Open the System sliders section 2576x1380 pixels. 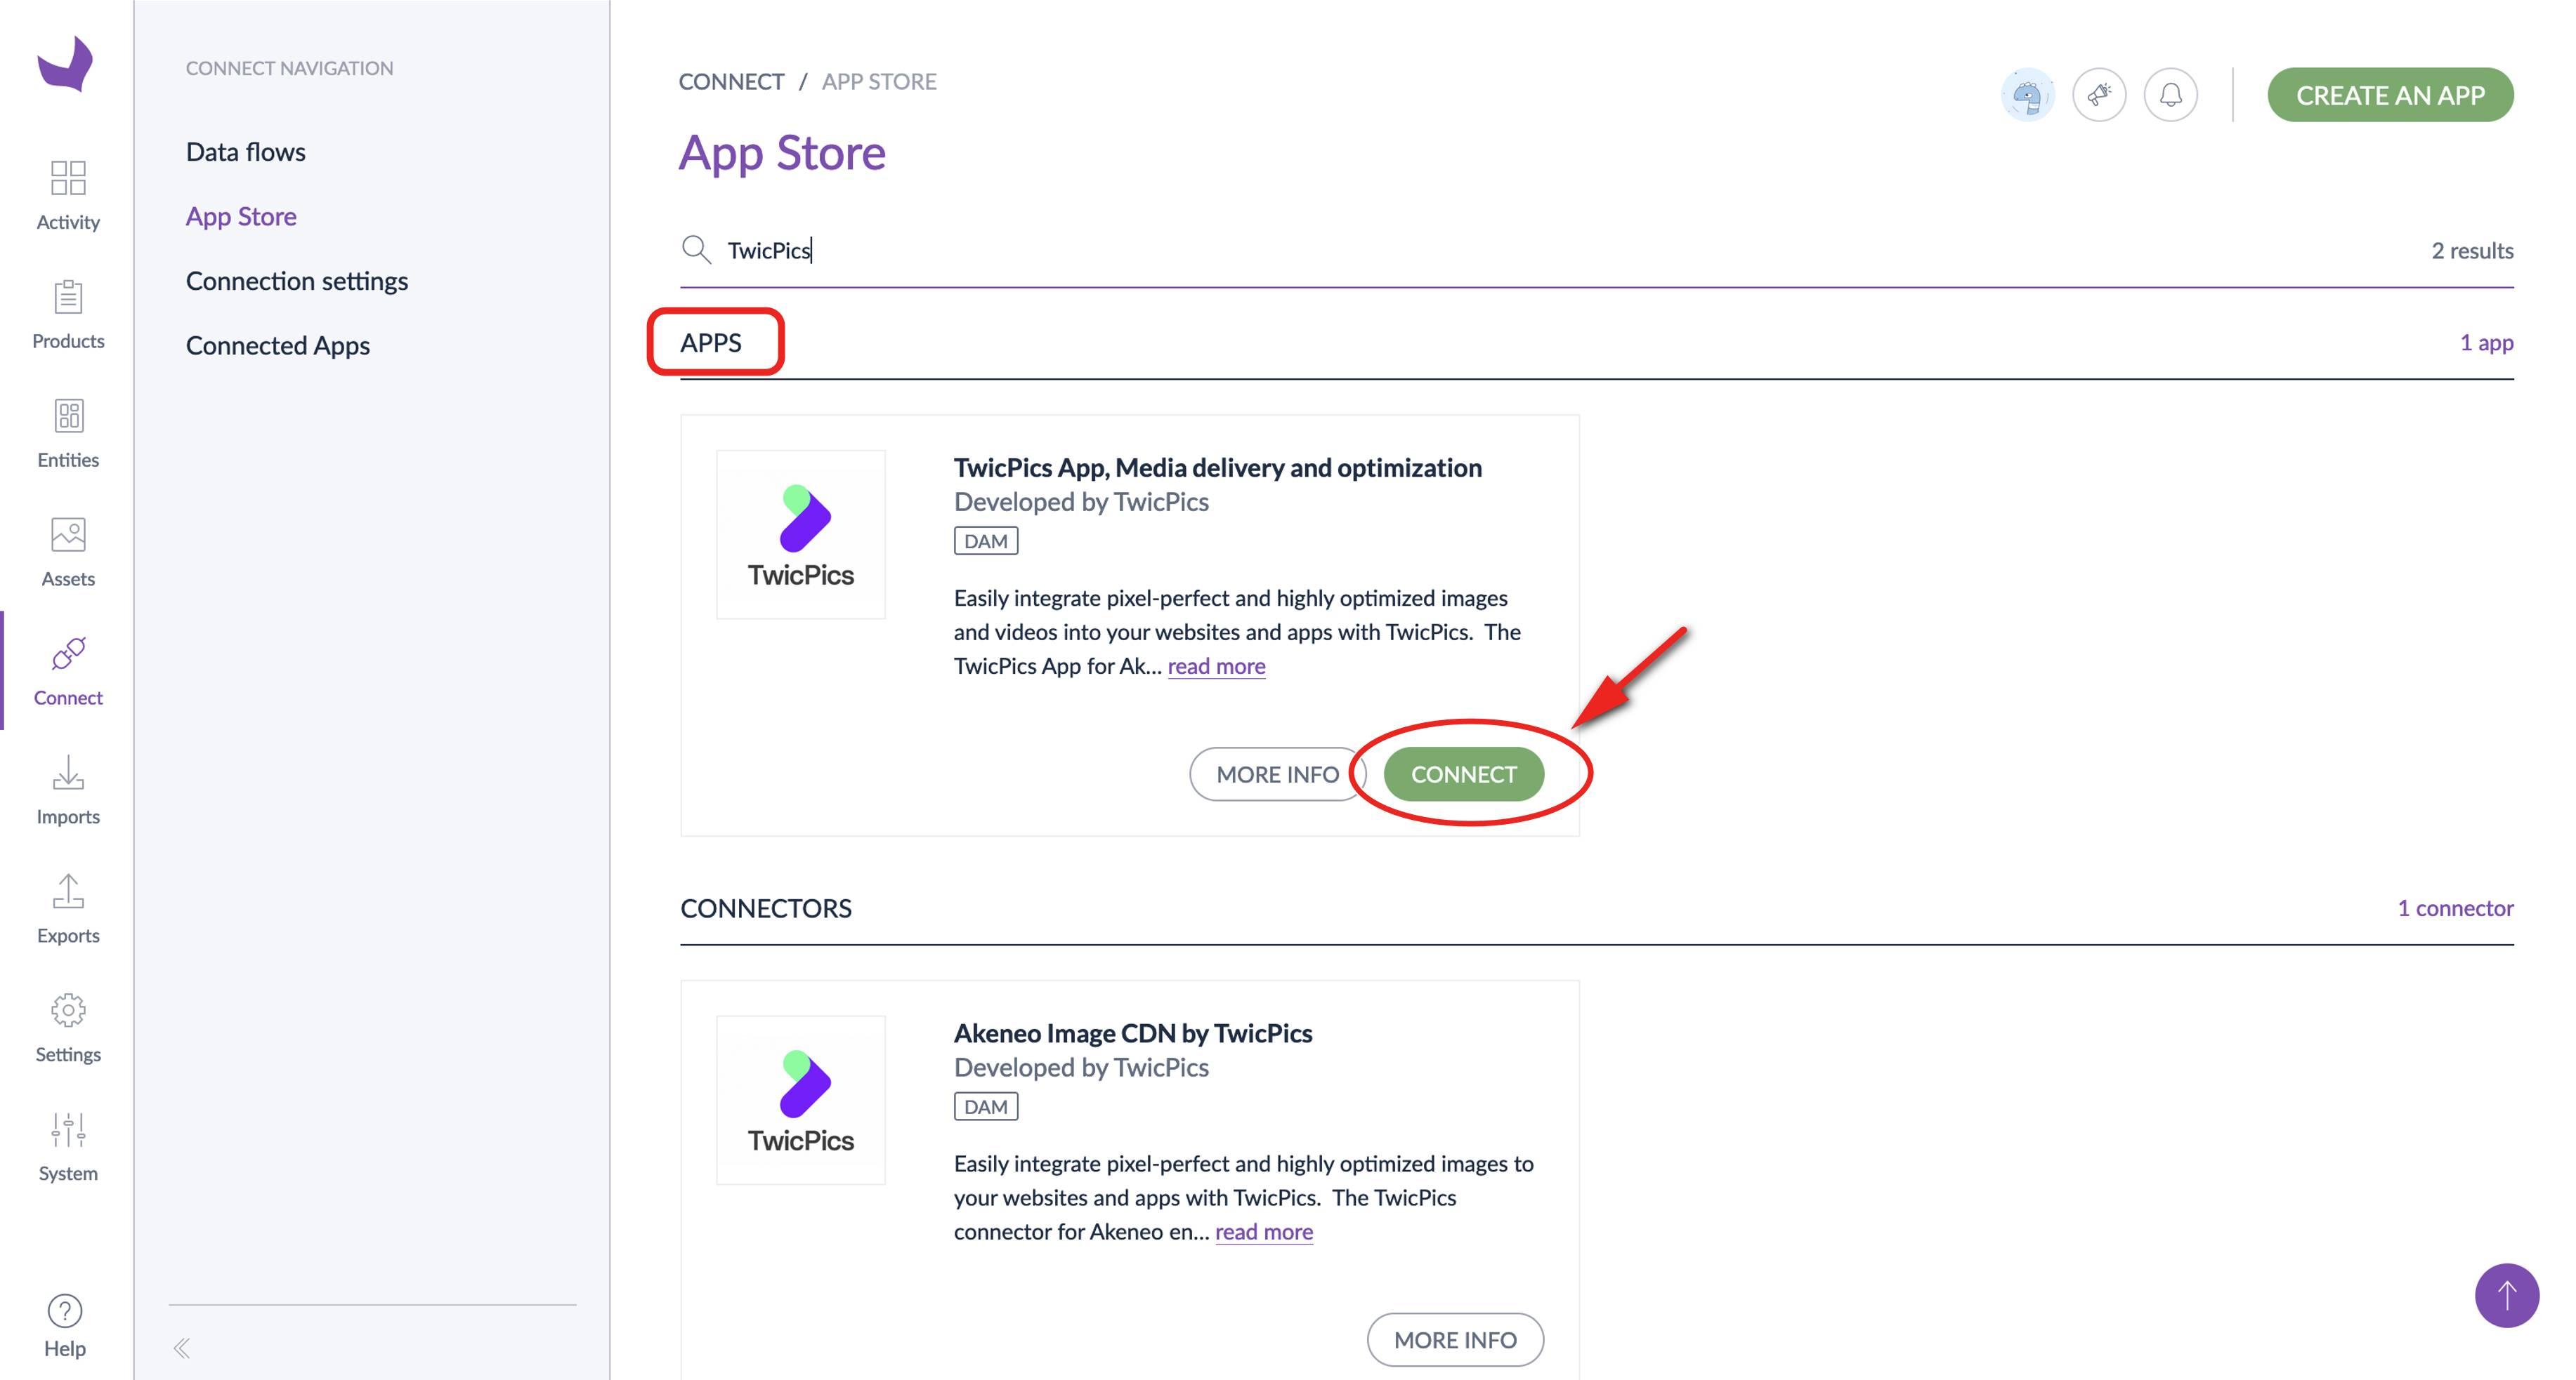[x=68, y=1147]
